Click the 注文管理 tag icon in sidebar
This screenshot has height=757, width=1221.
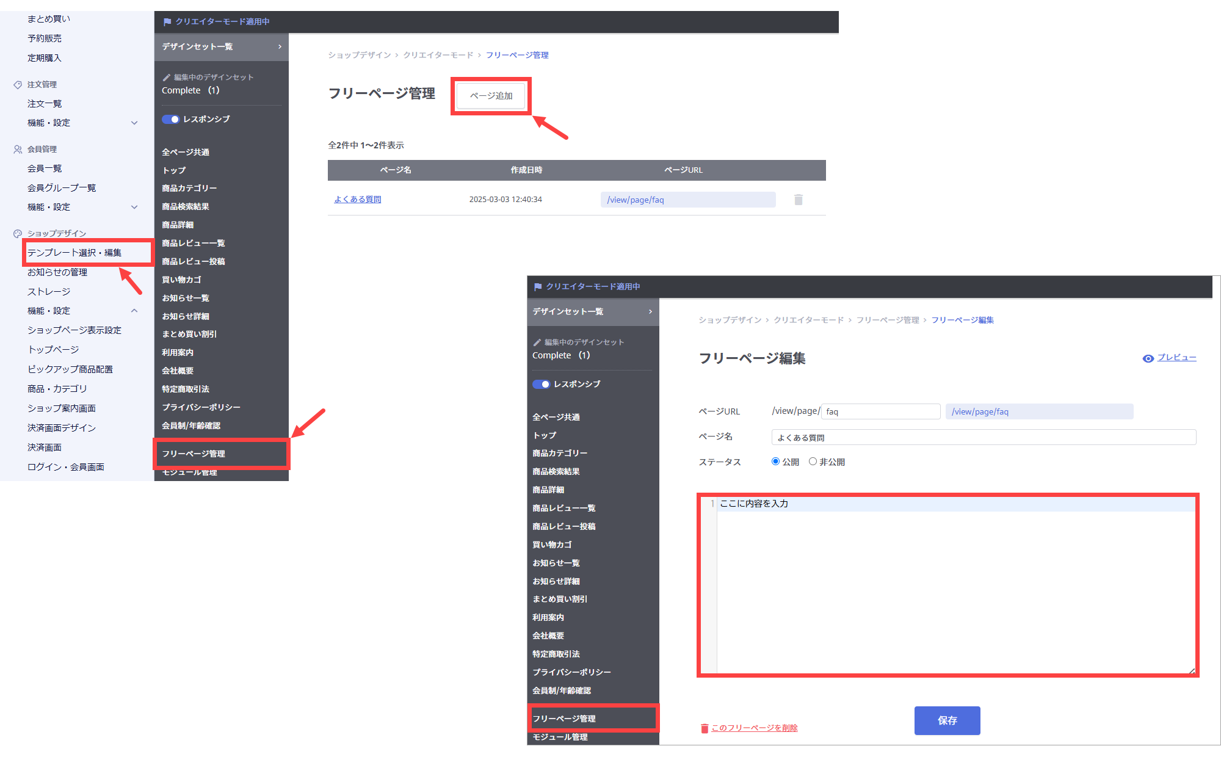coord(18,85)
